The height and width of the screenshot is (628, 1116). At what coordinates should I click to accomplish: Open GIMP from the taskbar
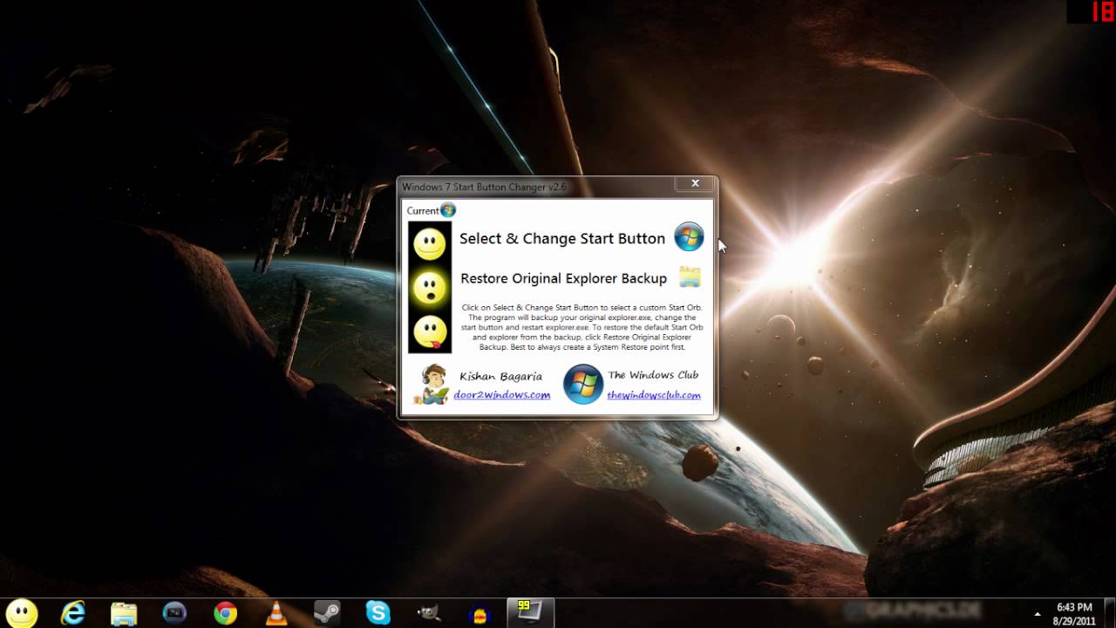tap(429, 614)
